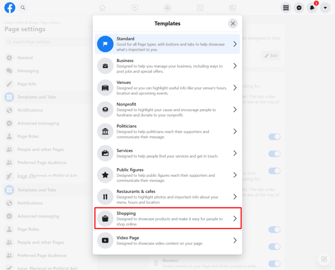Go to the Home feed icon
This screenshot has height=270, width=335.
point(102,8)
